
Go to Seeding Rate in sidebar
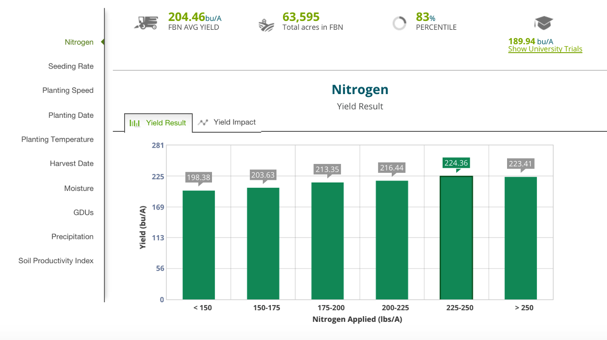click(71, 66)
